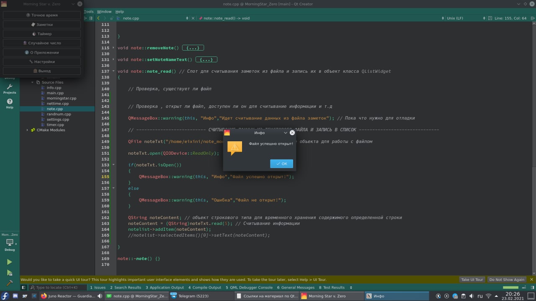Click the Build hammer icon
The height and width of the screenshot is (301, 536).
coord(9,283)
